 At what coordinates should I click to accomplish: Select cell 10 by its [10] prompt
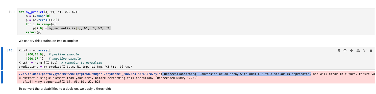(12, 50)
